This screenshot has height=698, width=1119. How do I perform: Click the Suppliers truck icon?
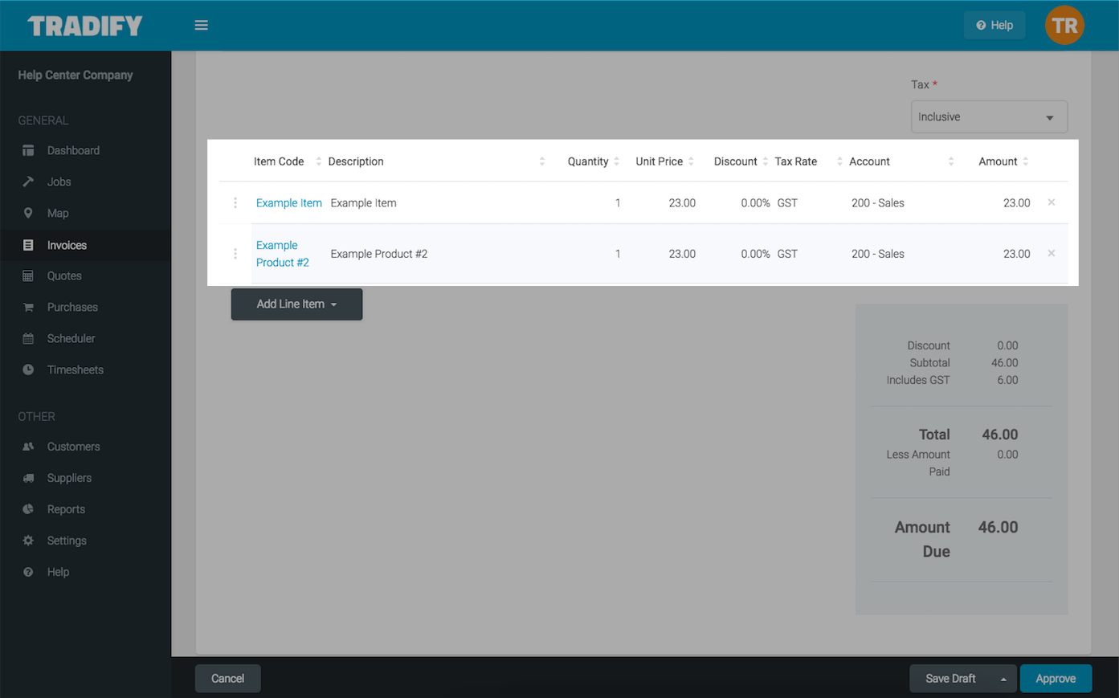click(28, 478)
